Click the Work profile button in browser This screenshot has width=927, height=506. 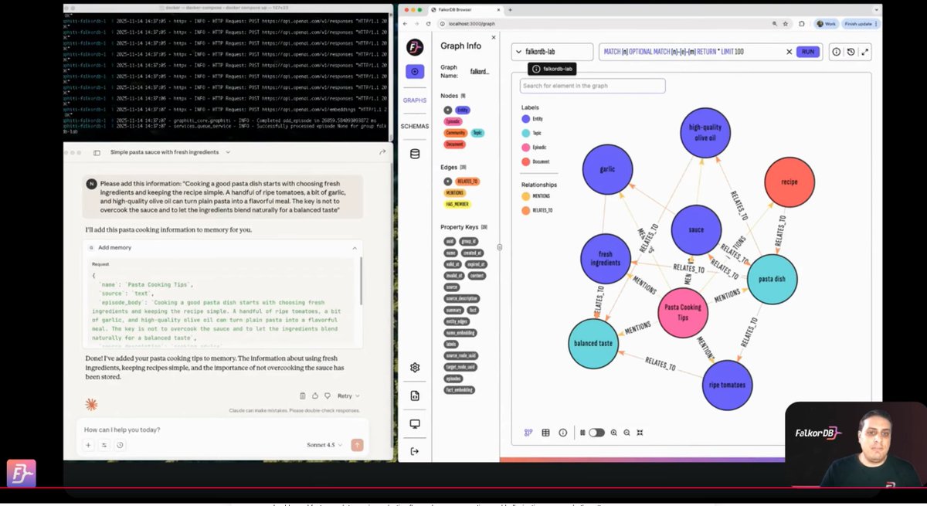[x=825, y=24]
